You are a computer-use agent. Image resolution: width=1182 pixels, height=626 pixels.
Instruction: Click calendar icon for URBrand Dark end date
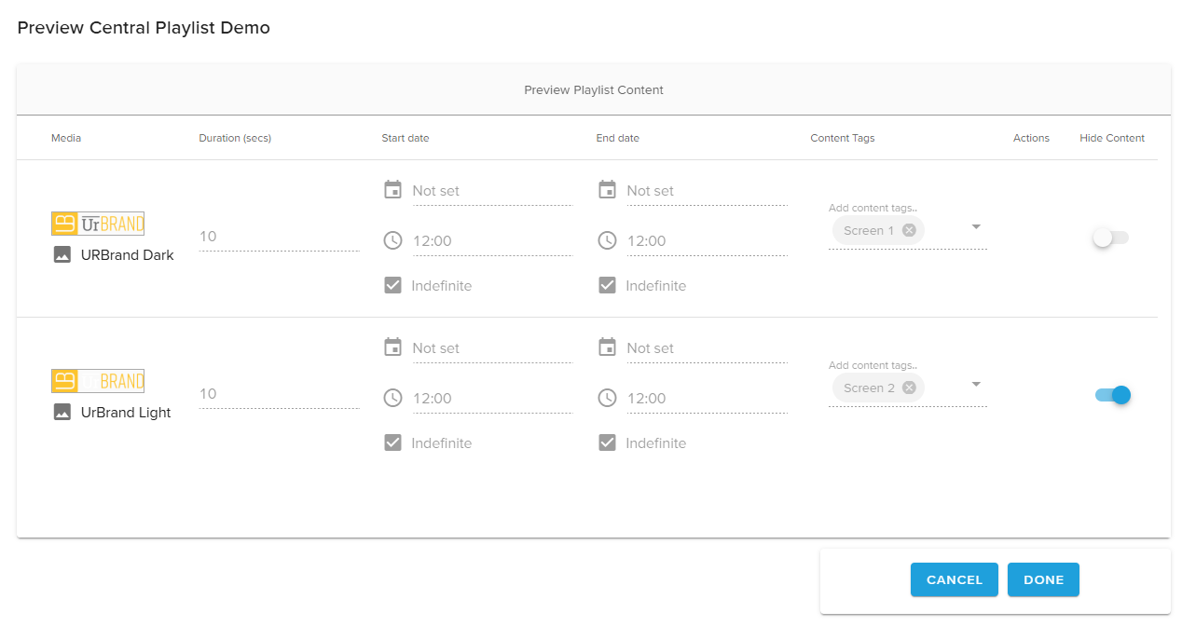tap(608, 190)
